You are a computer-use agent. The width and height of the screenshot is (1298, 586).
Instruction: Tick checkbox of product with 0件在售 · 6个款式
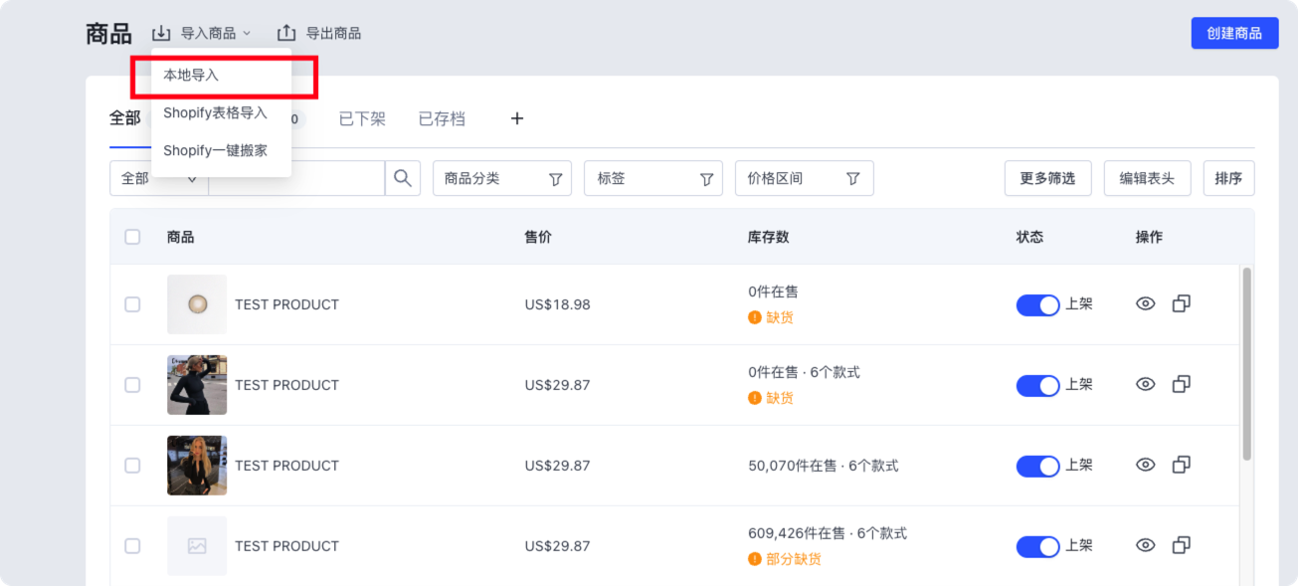tap(132, 385)
